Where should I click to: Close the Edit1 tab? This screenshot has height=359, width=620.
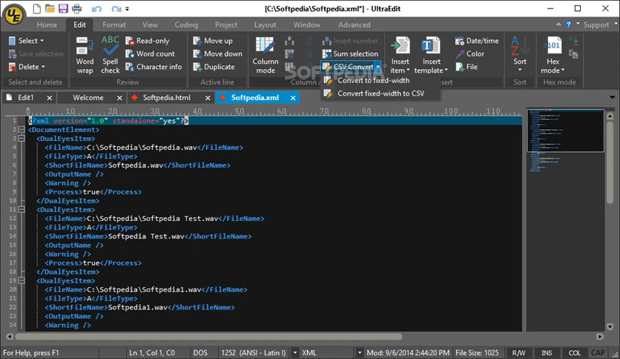click(x=50, y=98)
